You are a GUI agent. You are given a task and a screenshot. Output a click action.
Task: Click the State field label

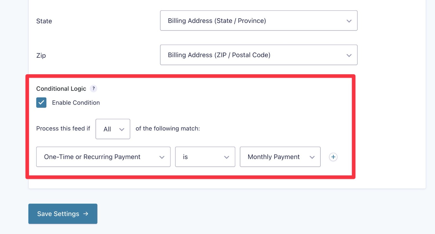(44, 21)
